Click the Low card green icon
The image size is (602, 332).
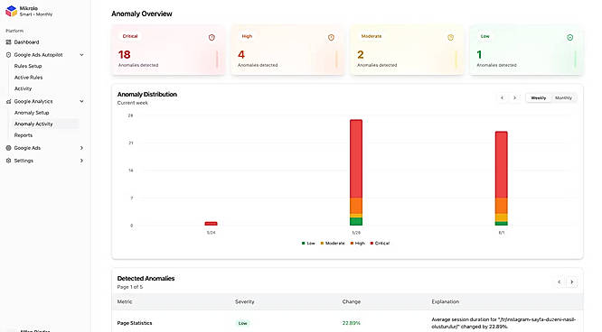coord(569,38)
